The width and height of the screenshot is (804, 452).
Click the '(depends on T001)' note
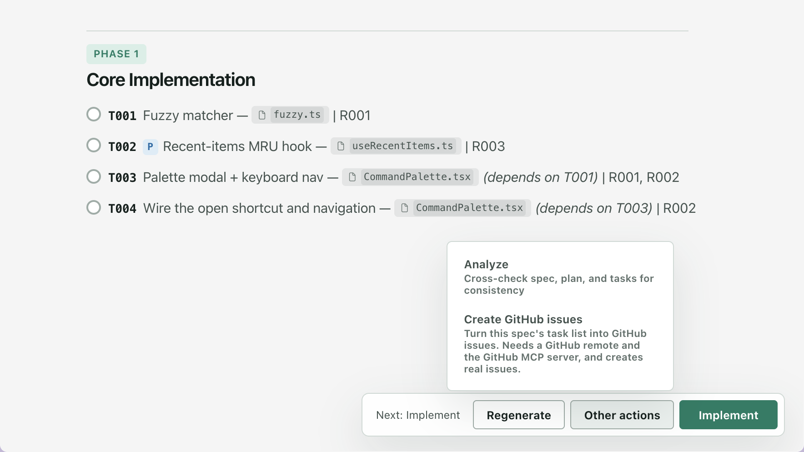point(541,177)
